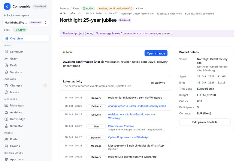Open Groups via its people icon

click(6, 146)
